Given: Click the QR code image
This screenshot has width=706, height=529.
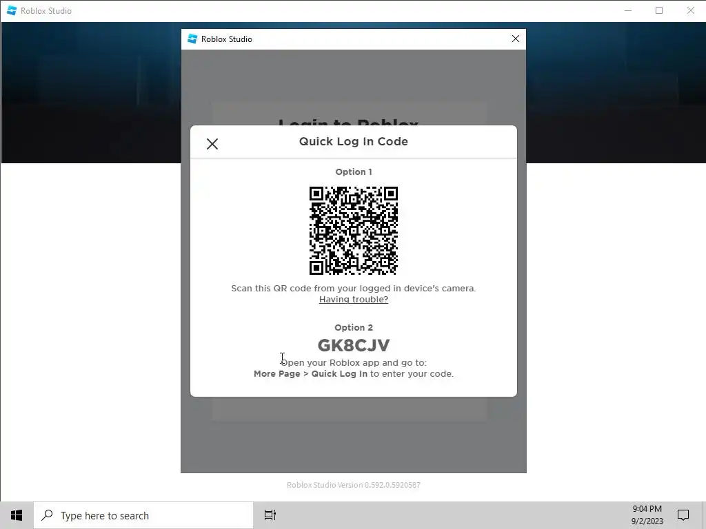Looking at the screenshot, I should (354, 230).
